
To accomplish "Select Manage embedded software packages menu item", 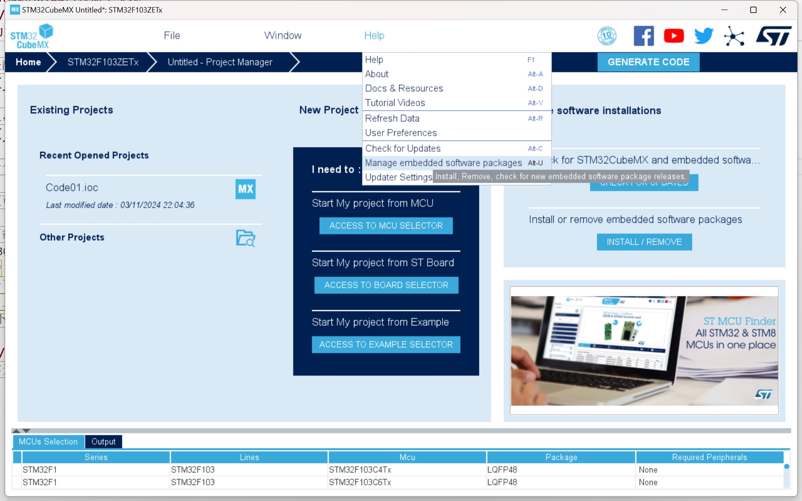I will tap(443, 163).
